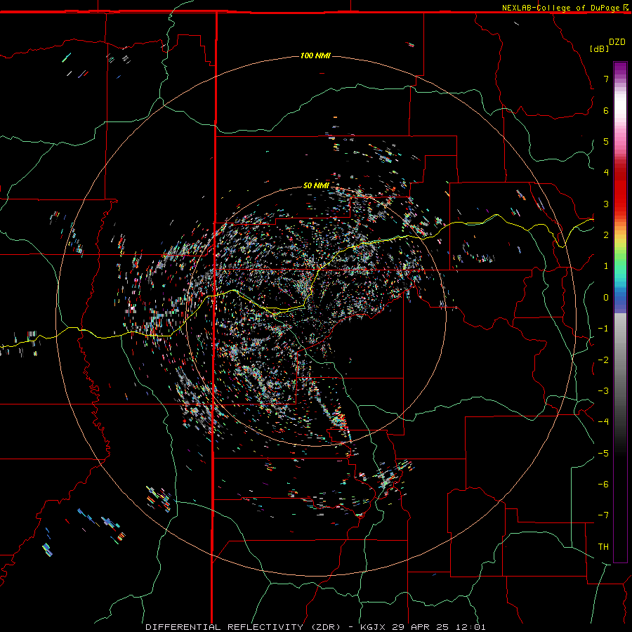Click the 5 tick label on the scale
The width and height of the screenshot is (632, 632).
click(606, 141)
